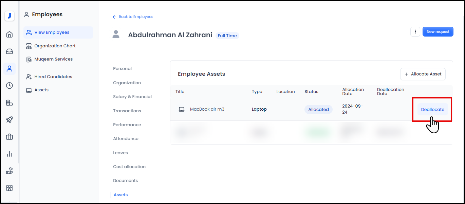Deallocate the MacBook air m3 asset

[x=432, y=109]
